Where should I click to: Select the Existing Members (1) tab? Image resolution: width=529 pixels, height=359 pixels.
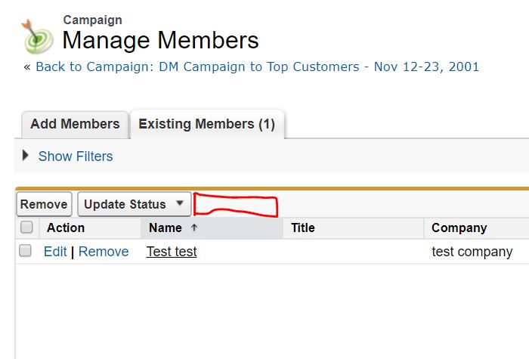[206, 124]
